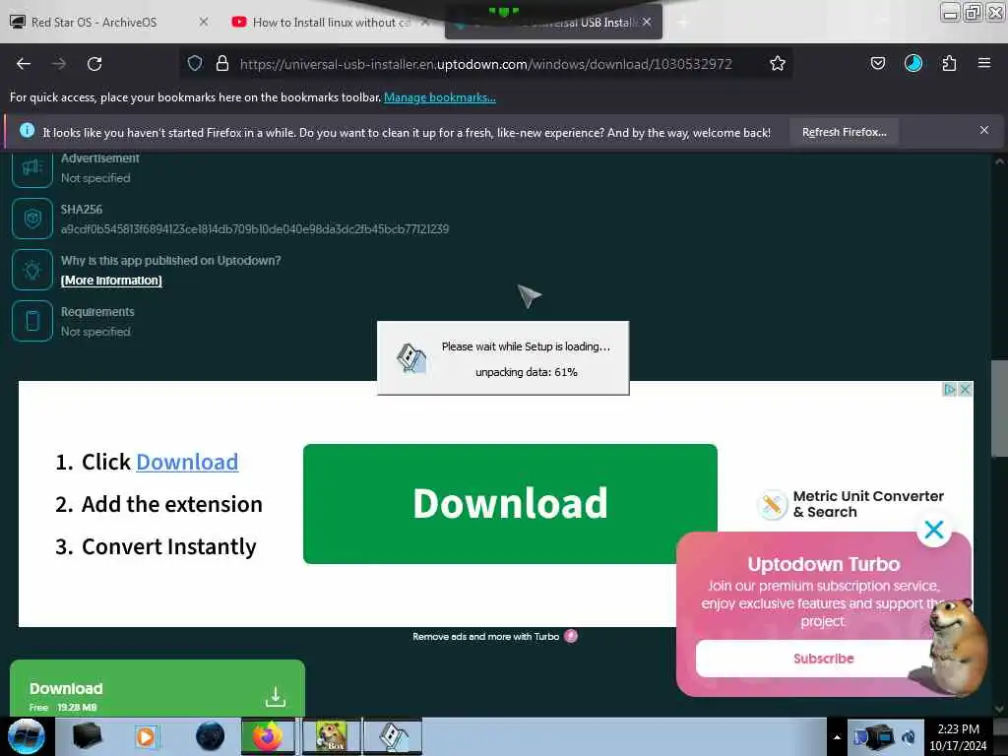The width and height of the screenshot is (1008, 756).
Task: Switch to How to Install linux YouTube tab
Action: point(331,22)
